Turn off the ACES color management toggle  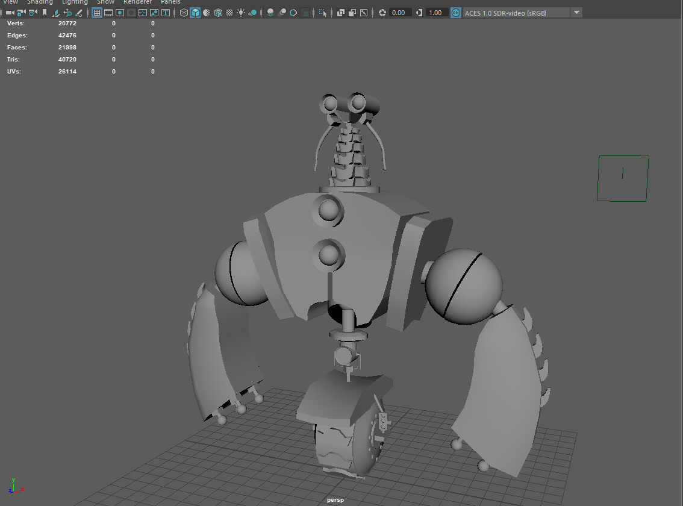click(x=455, y=12)
